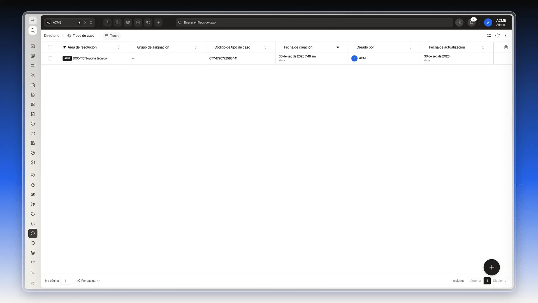Toggle the select-all header checkbox
Image resolution: width=538 pixels, height=303 pixels.
50,47
